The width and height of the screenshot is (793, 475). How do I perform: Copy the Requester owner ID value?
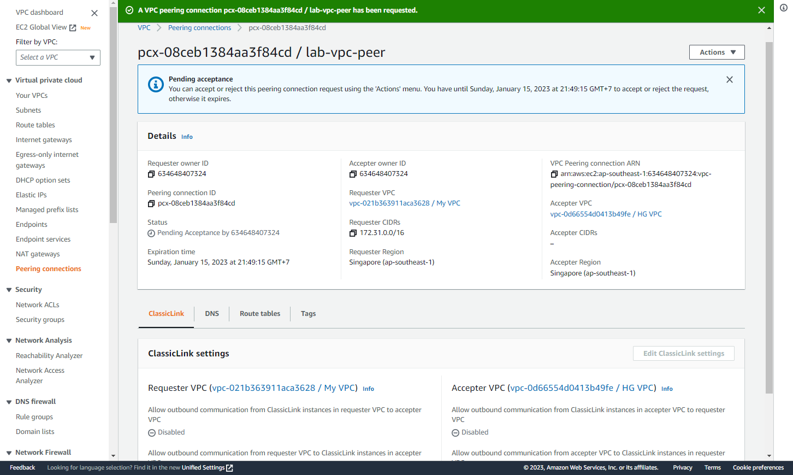(x=151, y=174)
